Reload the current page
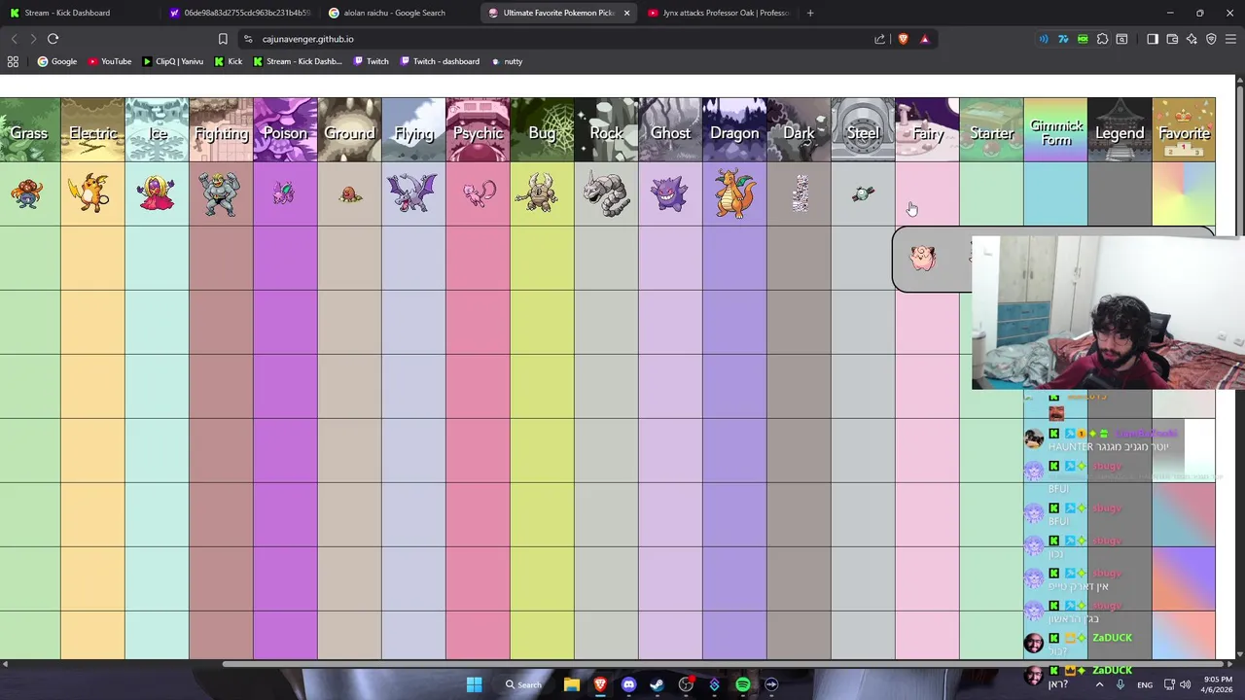Viewport: 1245px width, 700px height. (x=53, y=39)
